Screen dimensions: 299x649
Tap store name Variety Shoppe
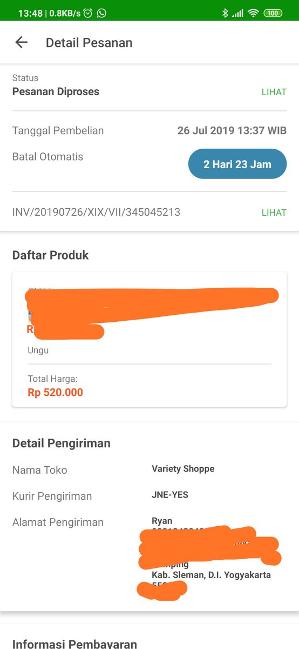point(183,469)
